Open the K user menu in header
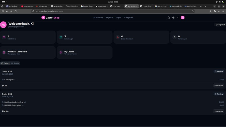The image size is (226, 127). point(178,18)
